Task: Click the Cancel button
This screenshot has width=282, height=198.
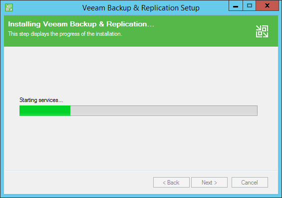Action: pyautogui.click(x=250, y=183)
